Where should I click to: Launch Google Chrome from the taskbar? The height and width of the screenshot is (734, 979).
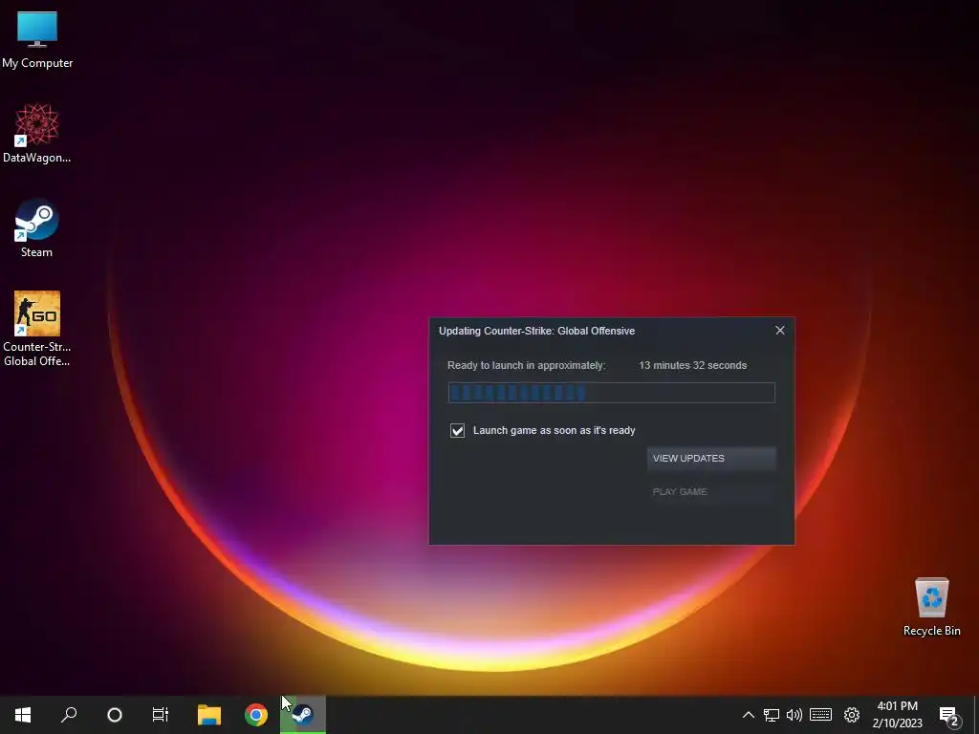click(x=256, y=715)
